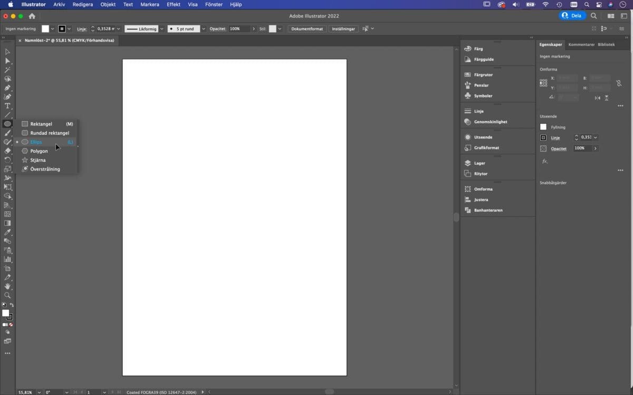Click the search magnifier next to Dela
Screen dimensions: 633x395
pyautogui.click(x=594, y=16)
